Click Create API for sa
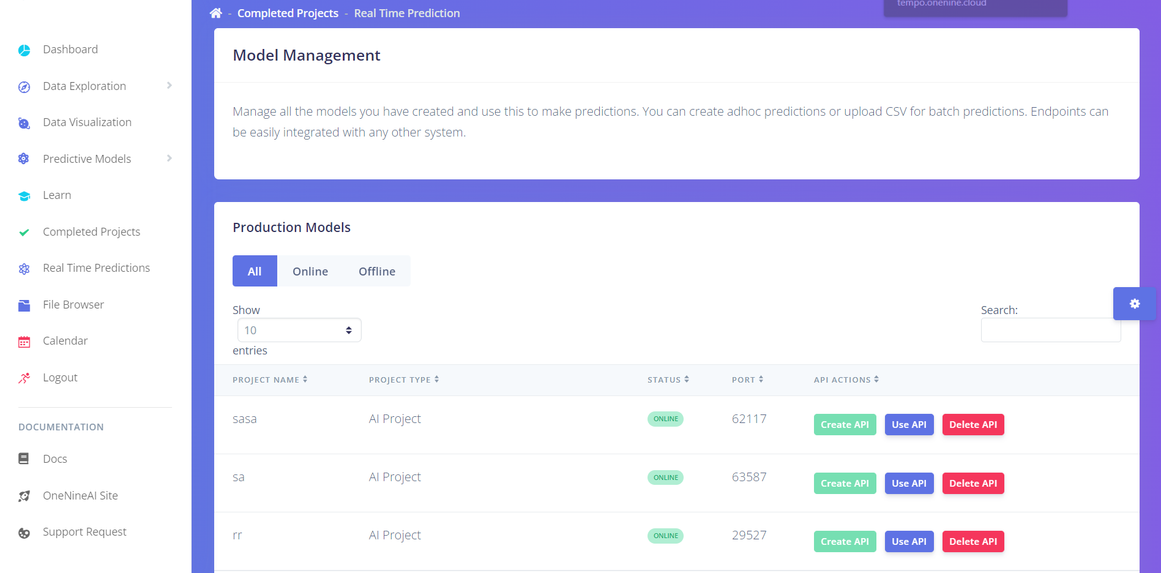The image size is (1161, 573). coord(845,484)
